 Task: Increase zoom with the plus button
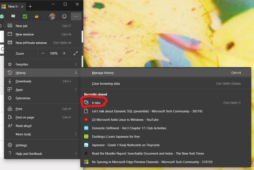tap(64, 53)
